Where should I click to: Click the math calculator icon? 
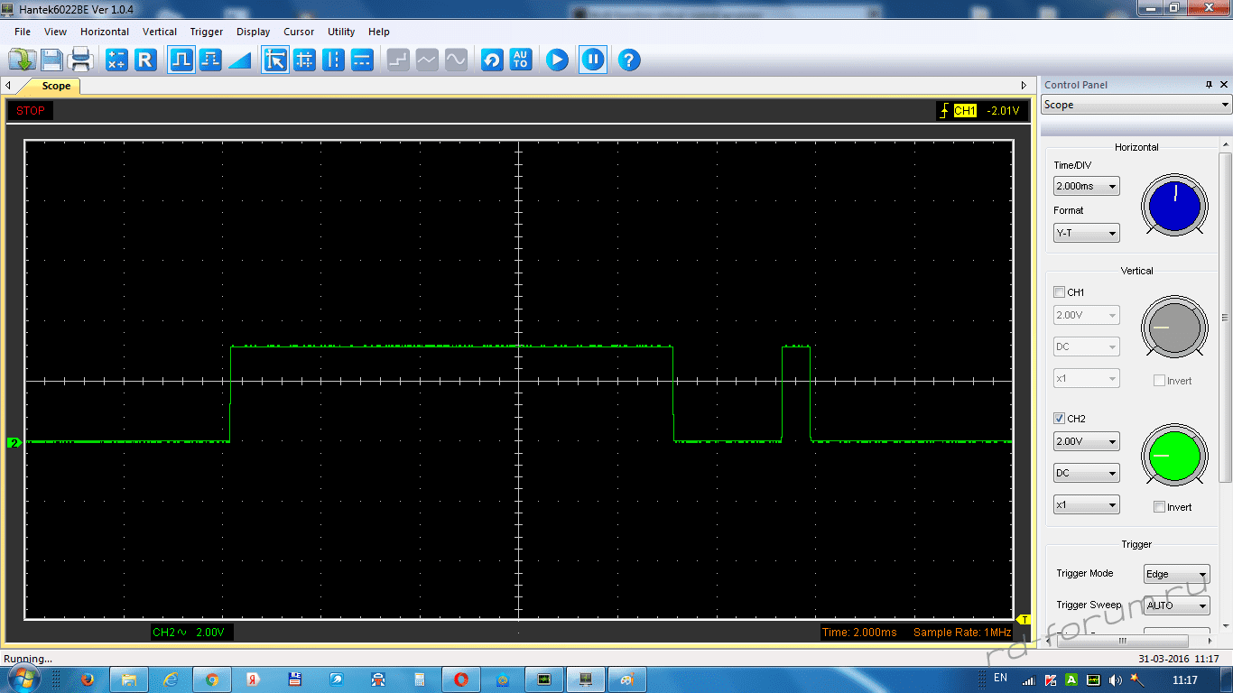pos(116,60)
